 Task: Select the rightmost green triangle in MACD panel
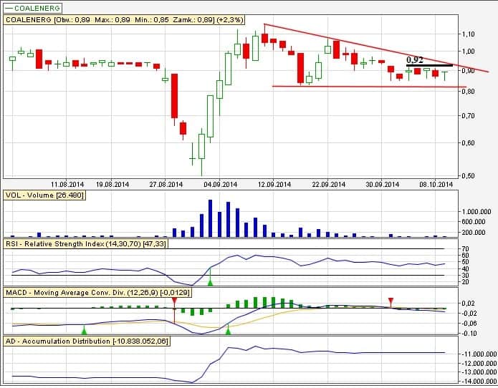(x=228, y=330)
